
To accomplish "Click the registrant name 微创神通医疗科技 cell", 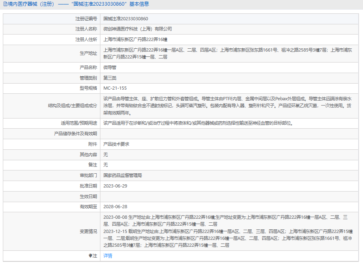I will pyautogui.click(x=137, y=29).
